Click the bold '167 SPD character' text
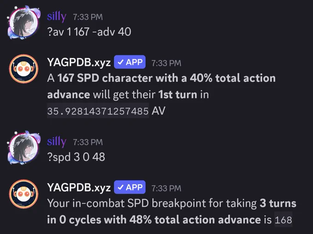The image size is (313, 234). tap(105, 78)
